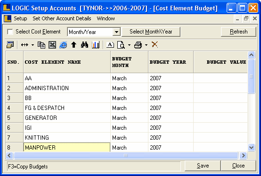The image size is (261, 176).
Task: Click the LOGIC icon in the title bar
Action: (x=7, y=8)
